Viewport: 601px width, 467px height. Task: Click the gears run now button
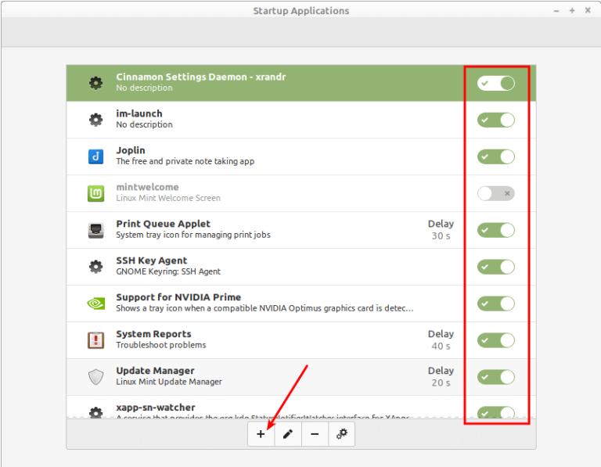pyautogui.click(x=341, y=434)
